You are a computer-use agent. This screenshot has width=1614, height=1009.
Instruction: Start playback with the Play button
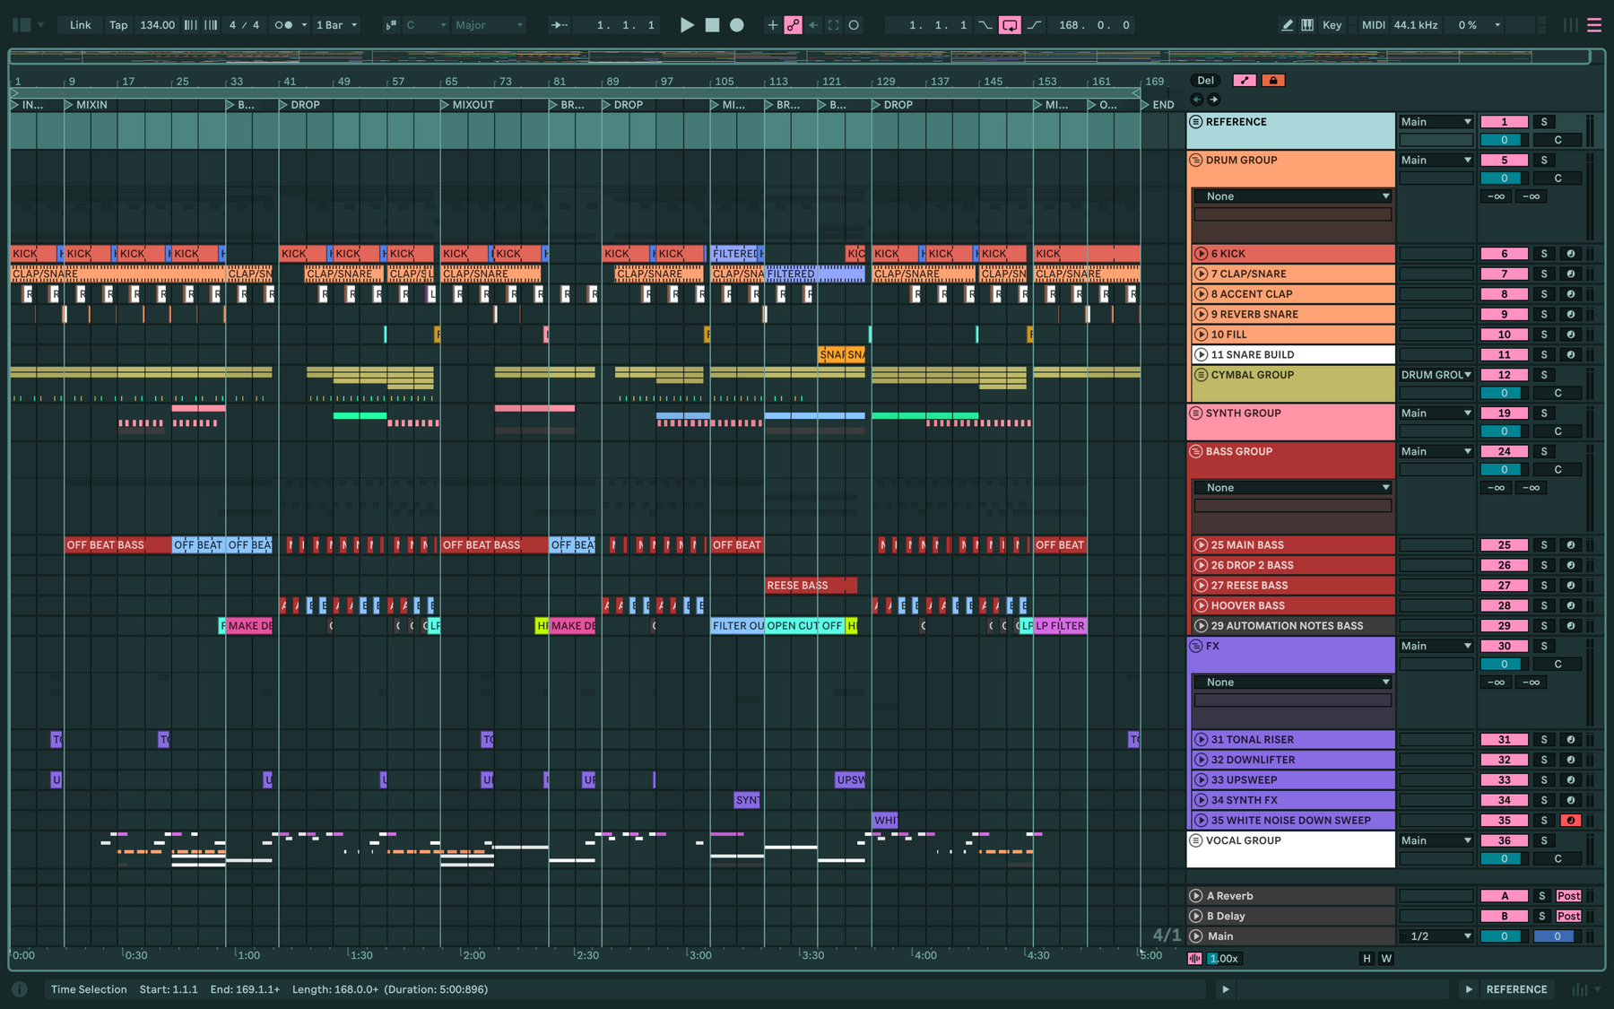(687, 25)
